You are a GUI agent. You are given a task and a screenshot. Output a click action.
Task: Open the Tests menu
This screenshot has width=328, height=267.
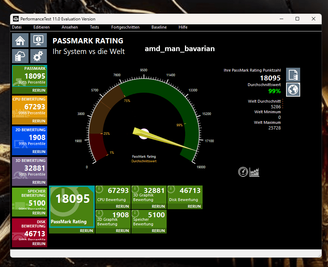click(94, 27)
